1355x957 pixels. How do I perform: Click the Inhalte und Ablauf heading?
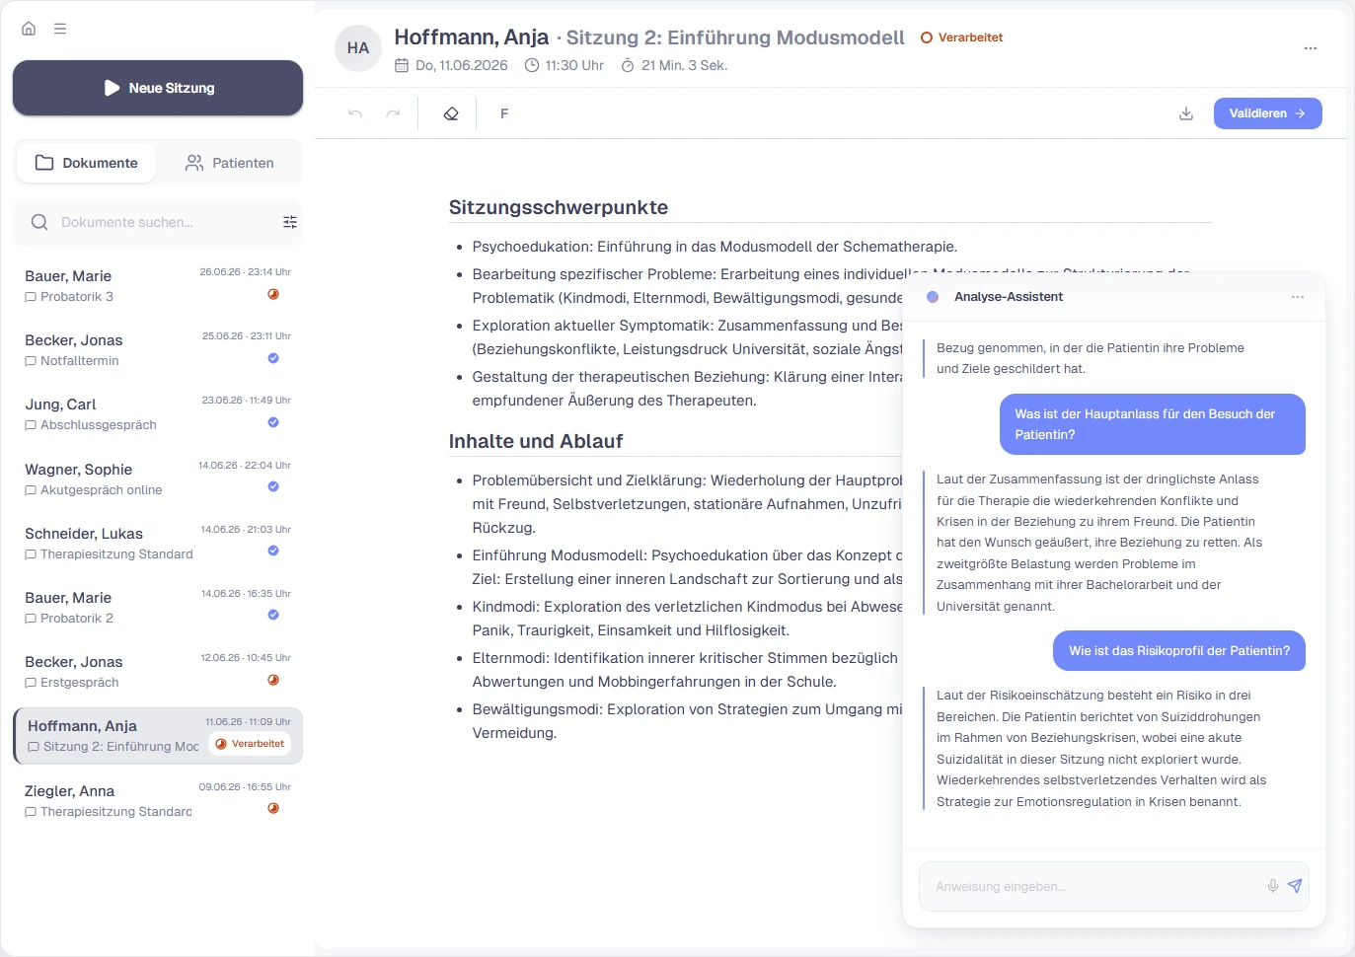click(536, 441)
